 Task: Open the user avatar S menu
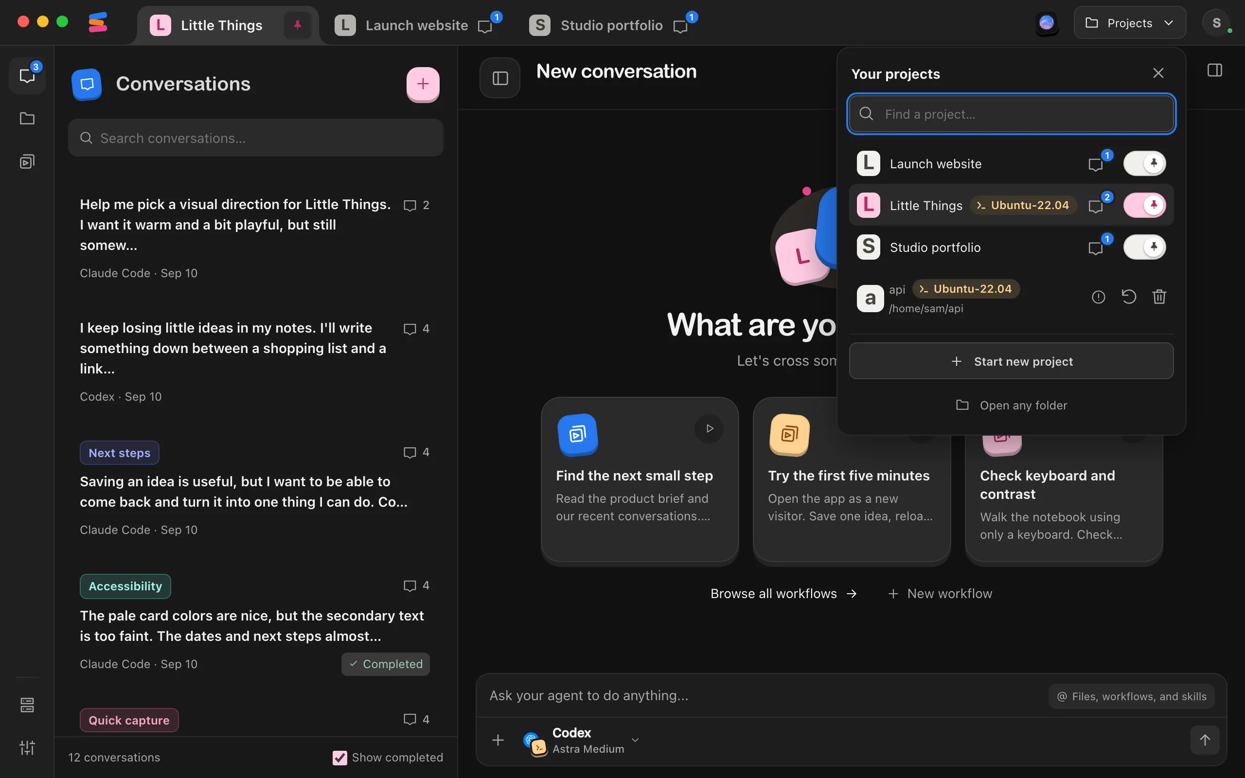(x=1216, y=23)
